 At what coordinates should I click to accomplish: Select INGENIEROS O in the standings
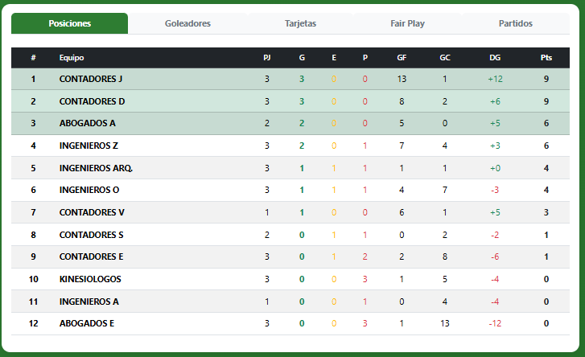[x=89, y=190]
